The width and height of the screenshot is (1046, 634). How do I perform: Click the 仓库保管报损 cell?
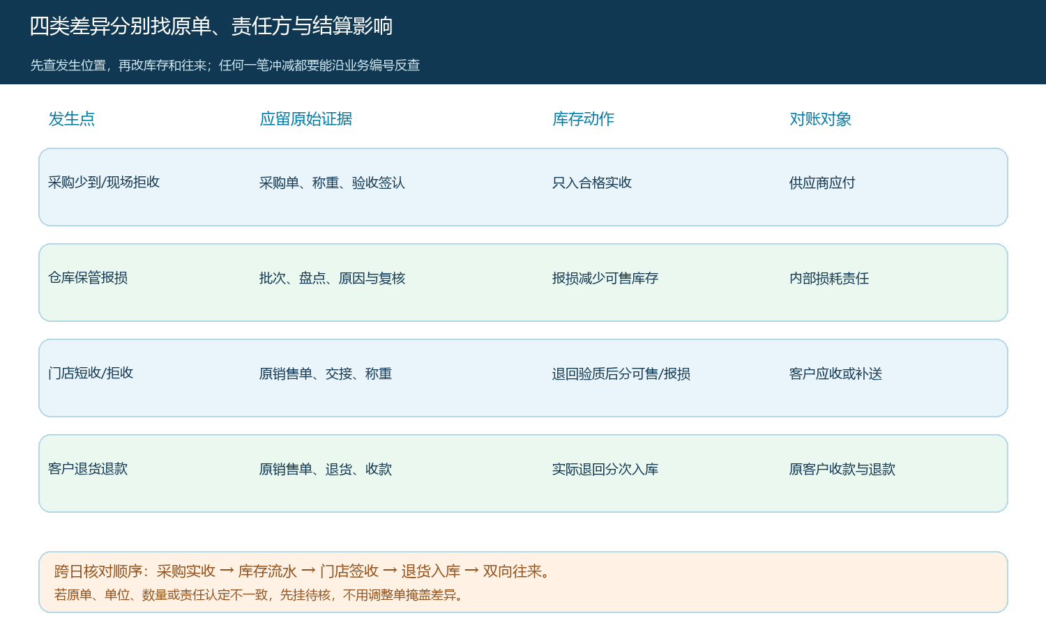click(x=88, y=278)
